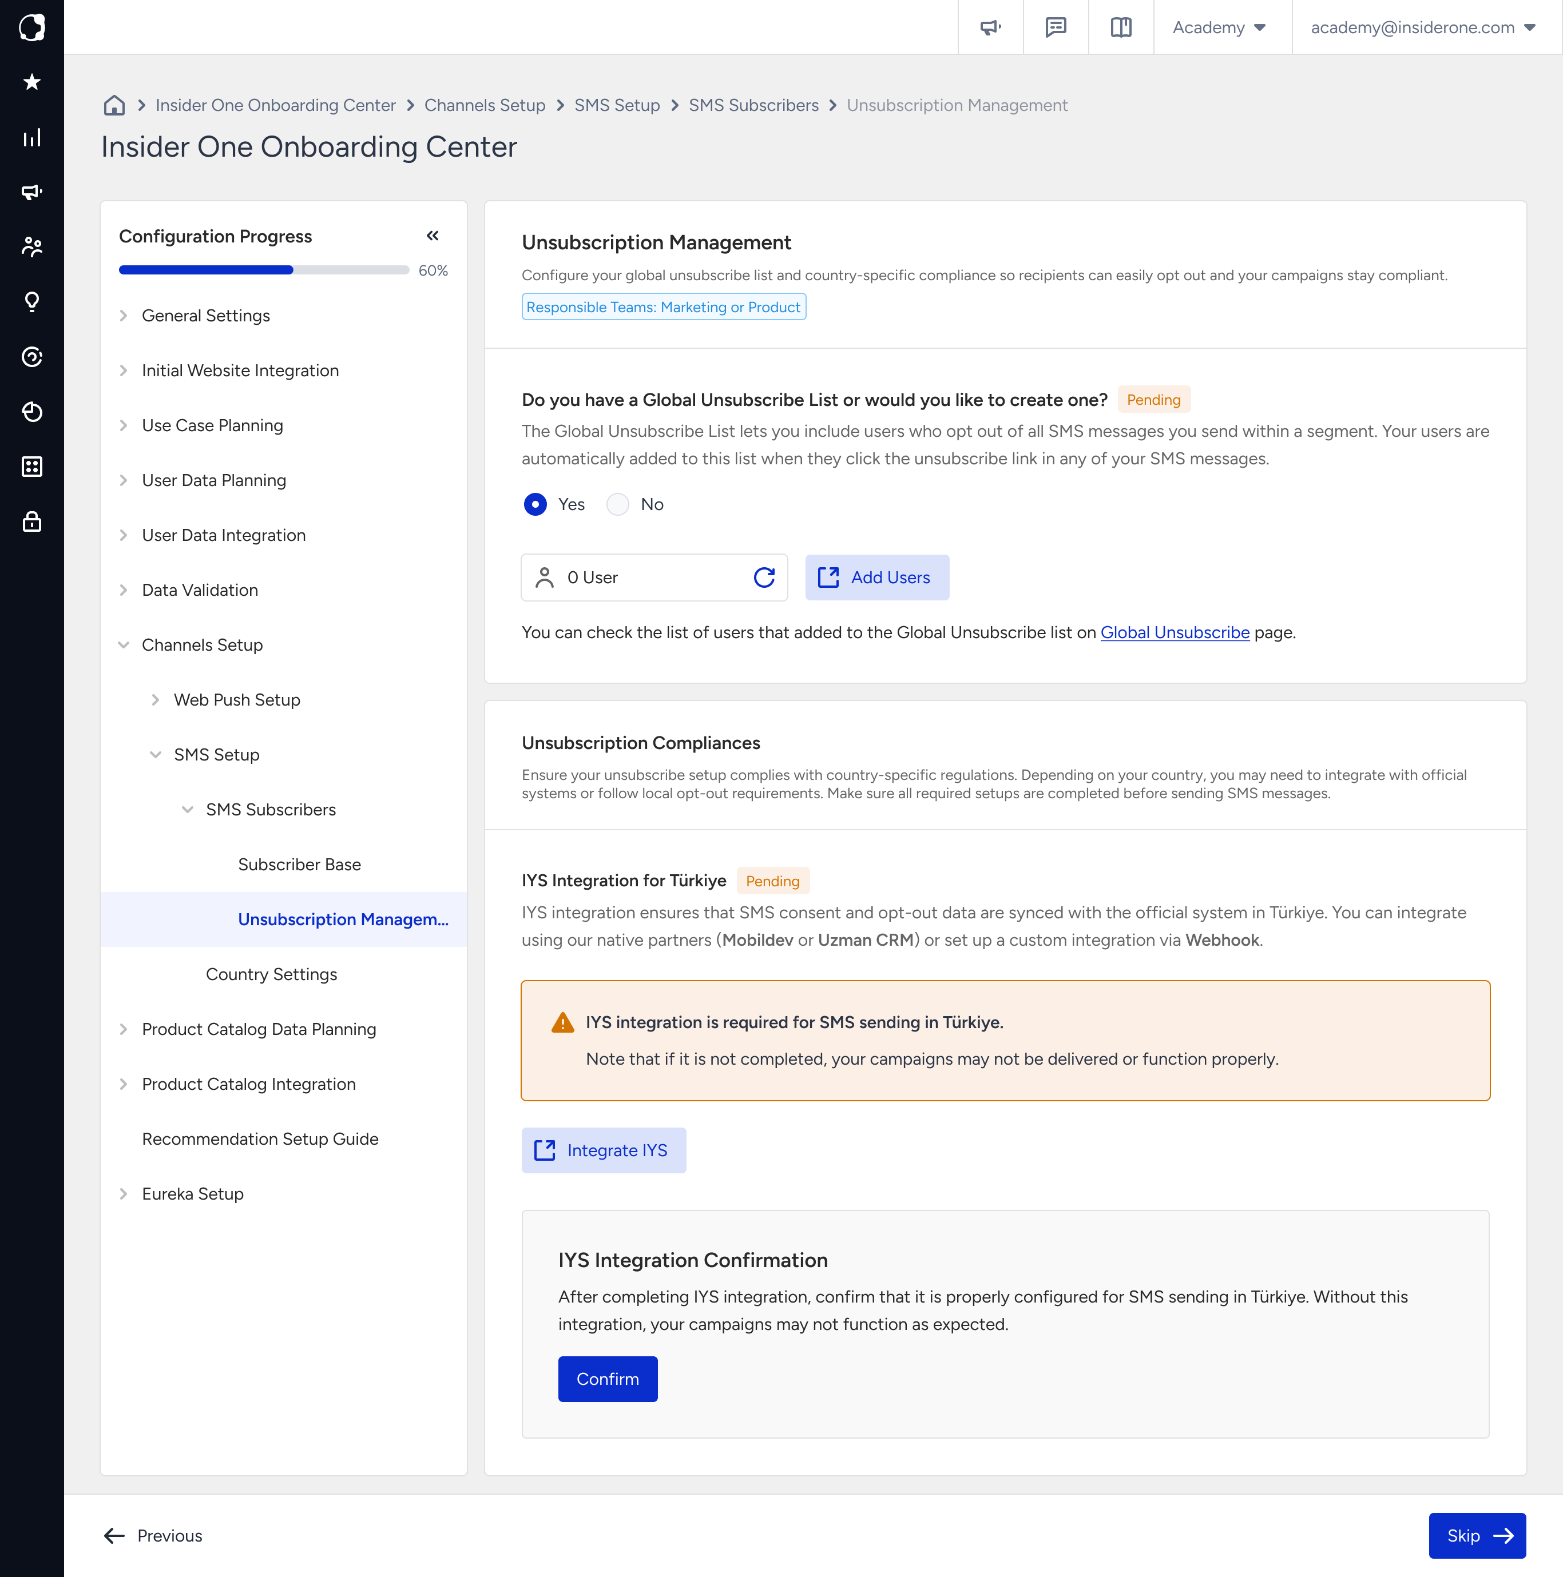Click the Integrate IYS button
The width and height of the screenshot is (1563, 1577).
point(604,1150)
